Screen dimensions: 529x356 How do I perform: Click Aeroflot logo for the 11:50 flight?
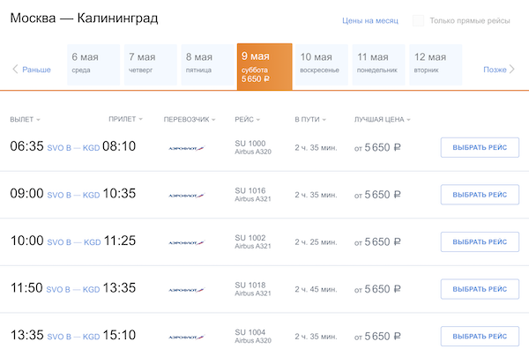[186, 289]
